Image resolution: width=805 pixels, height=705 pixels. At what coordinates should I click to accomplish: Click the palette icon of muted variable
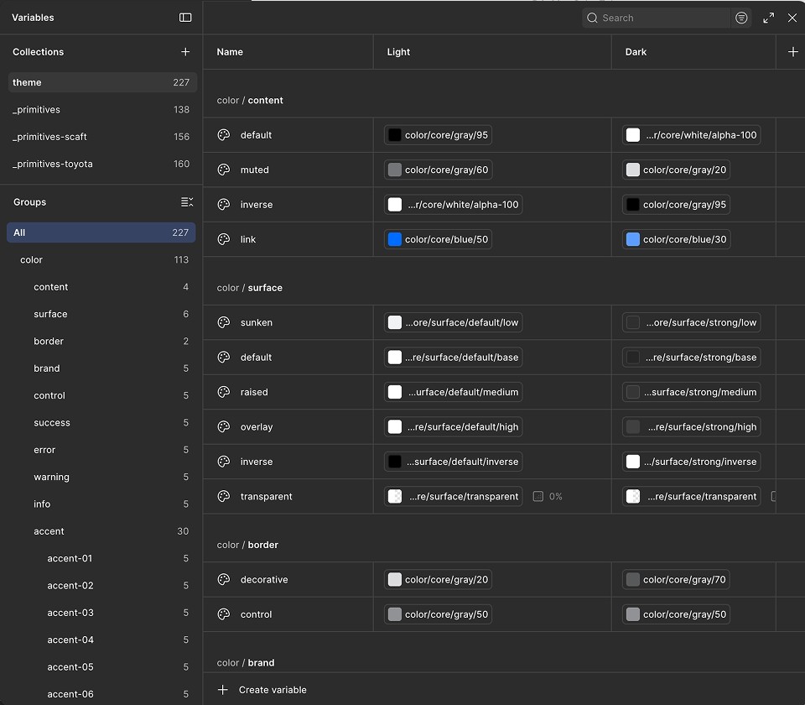tap(224, 170)
